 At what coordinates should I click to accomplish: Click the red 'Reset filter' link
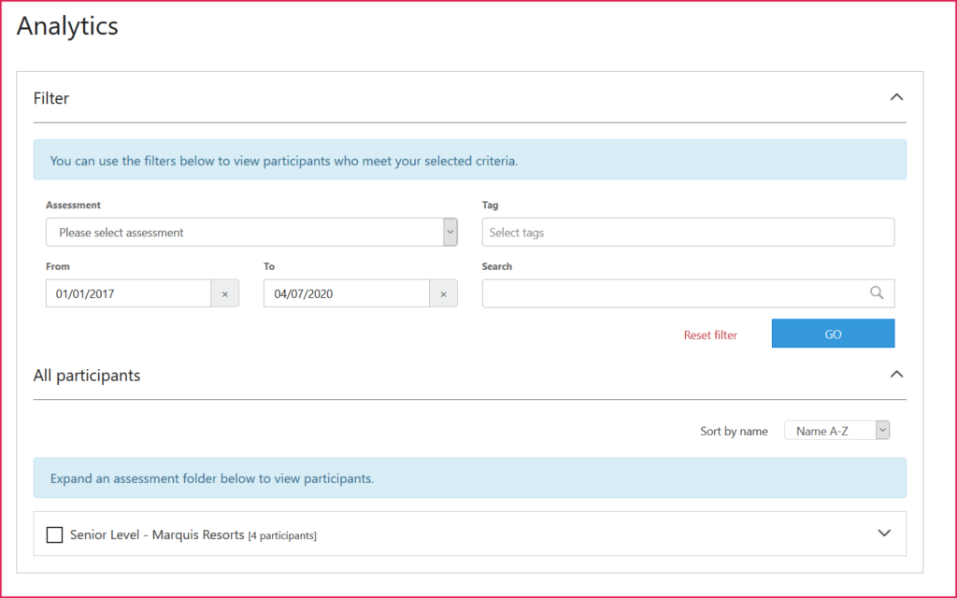click(710, 335)
